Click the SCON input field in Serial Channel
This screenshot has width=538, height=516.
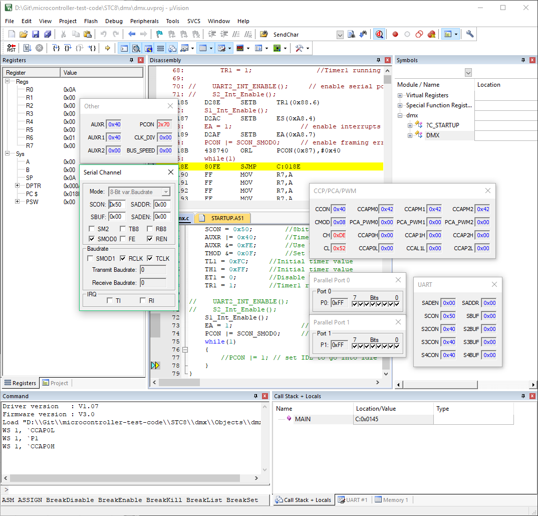(x=117, y=205)
